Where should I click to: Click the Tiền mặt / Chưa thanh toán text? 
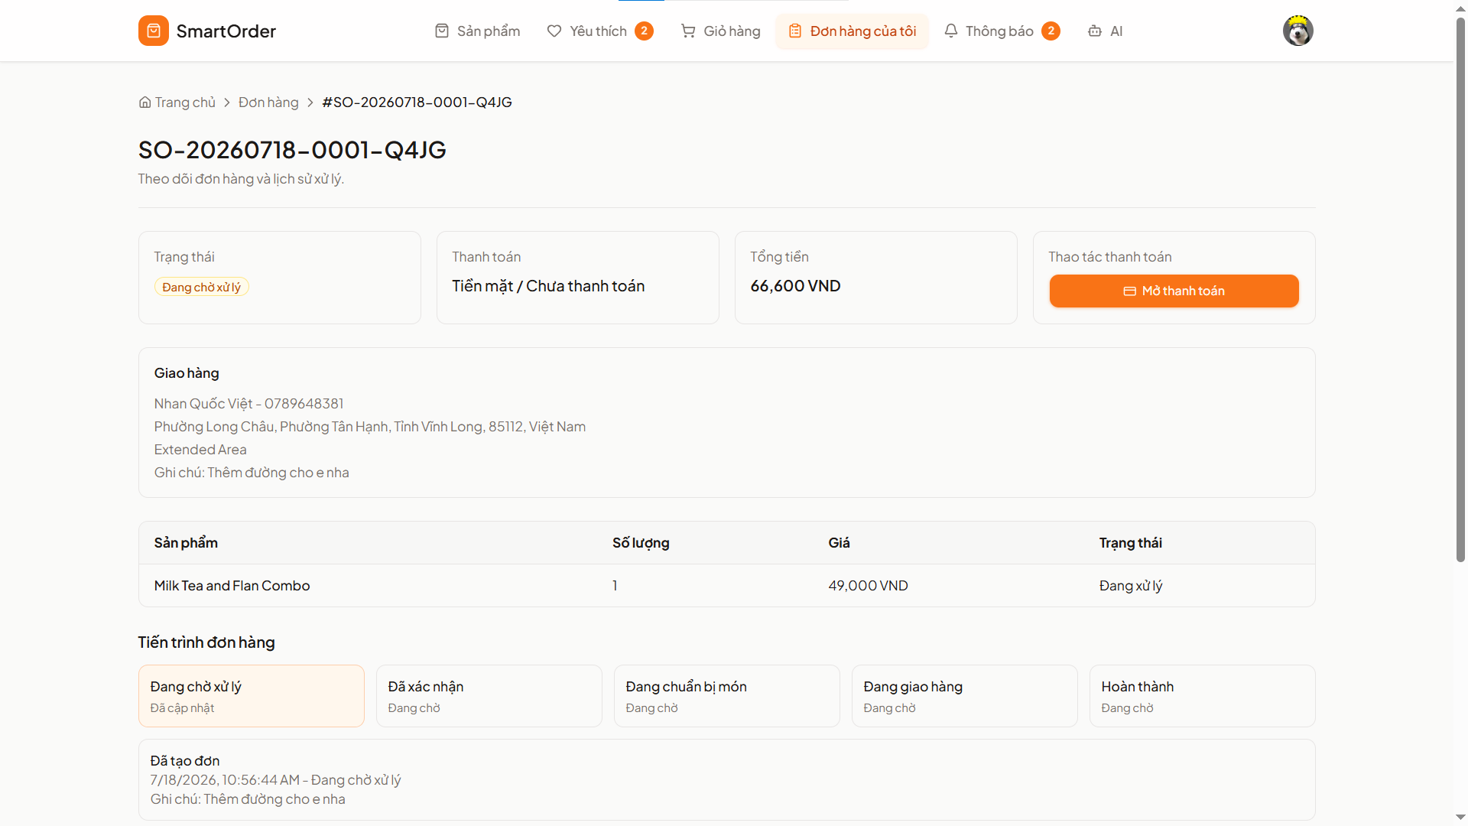pos(548,285)
